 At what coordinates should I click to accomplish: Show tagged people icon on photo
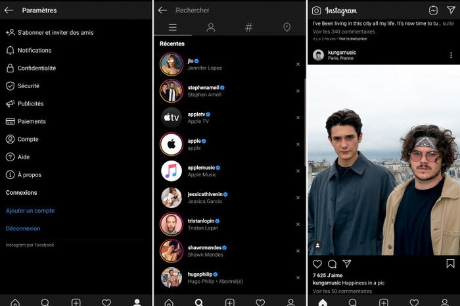(317, 245)
